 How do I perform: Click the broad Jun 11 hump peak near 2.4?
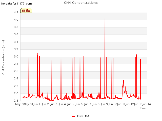pos(124,80)
